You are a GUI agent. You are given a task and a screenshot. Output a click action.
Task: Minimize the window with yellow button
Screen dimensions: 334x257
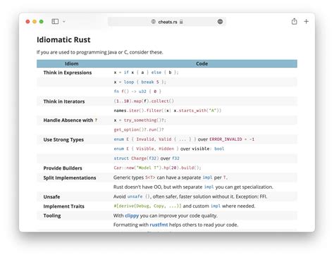click(x=35, y=22)
